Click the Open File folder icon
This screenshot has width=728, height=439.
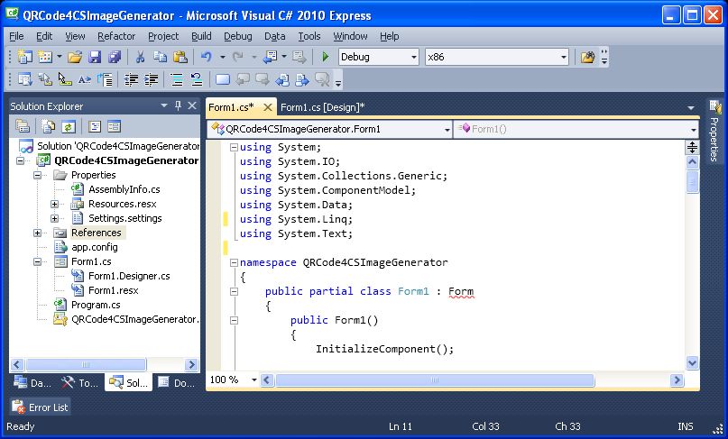pyautogui.click(x=75, y=57)
